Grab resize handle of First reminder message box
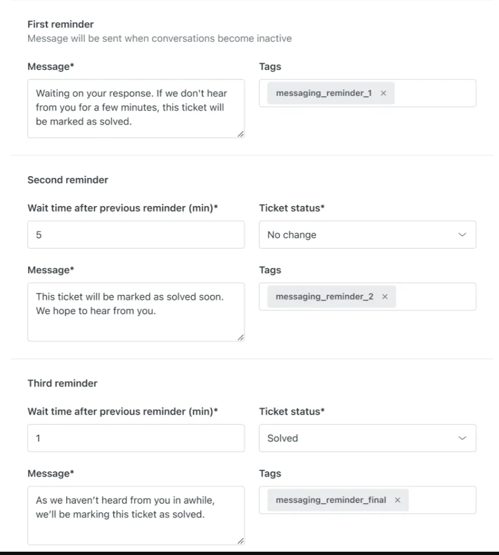The width and height of the screenshot is (499, 555). click(241, 134)
